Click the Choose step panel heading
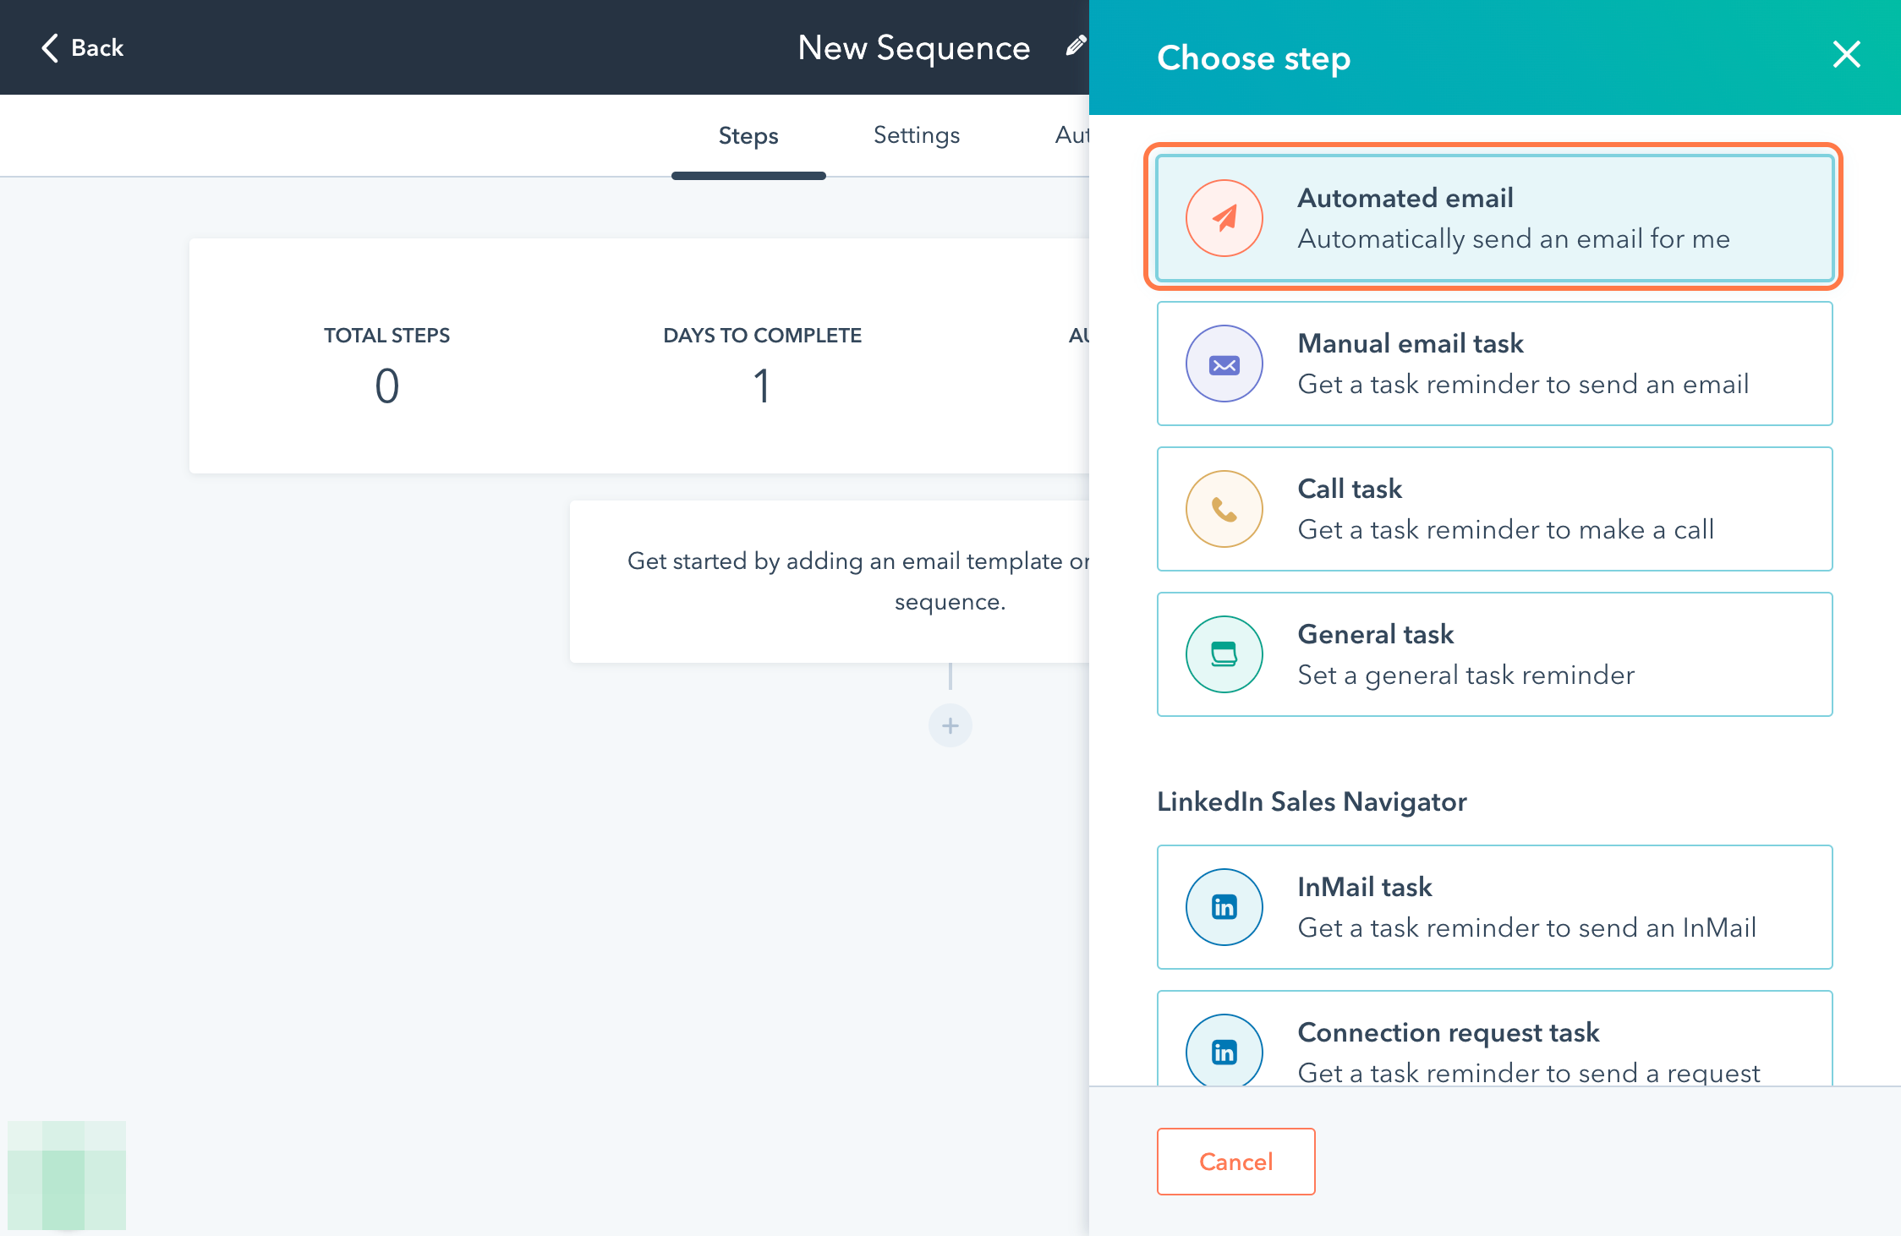The width and height of the screenshot is (1901, 1236). click(x=1253, y=58)
